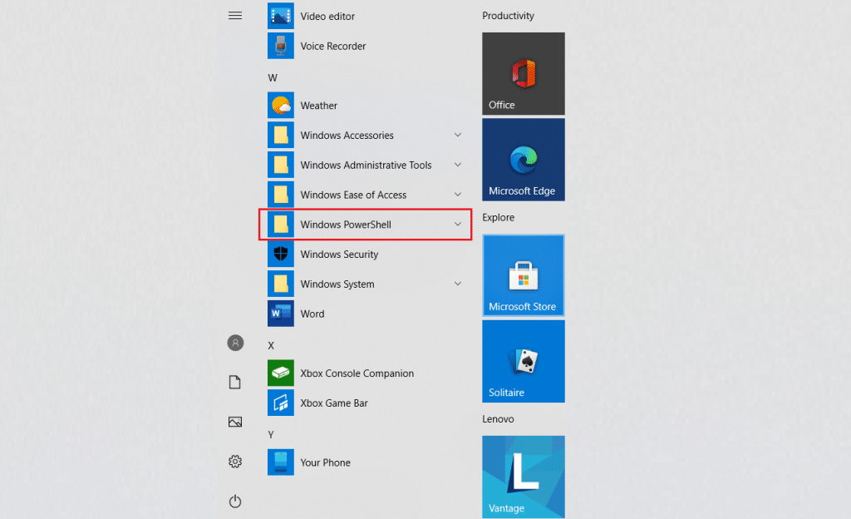Image resolution: width=851 pixels, height=519 pixels.
Task: Click the Explore group heading
Action: 499,218
